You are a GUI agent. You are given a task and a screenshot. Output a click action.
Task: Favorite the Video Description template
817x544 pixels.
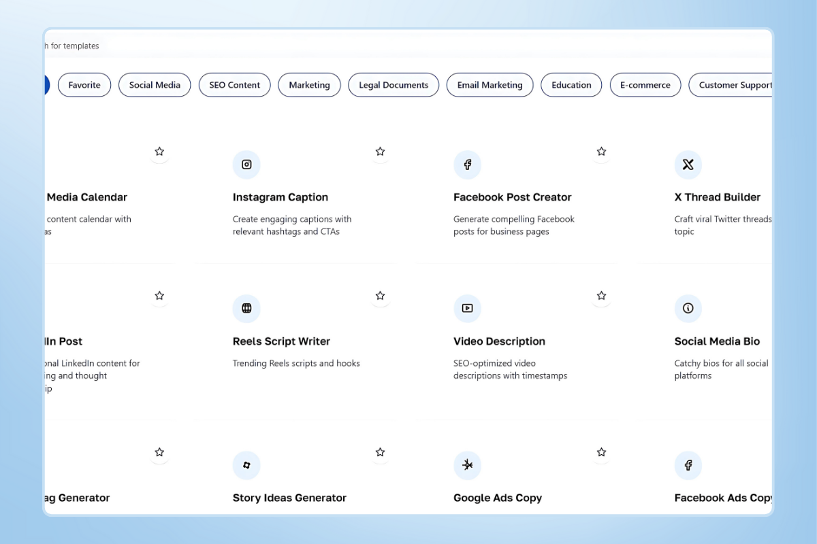(x=601, y=295)
